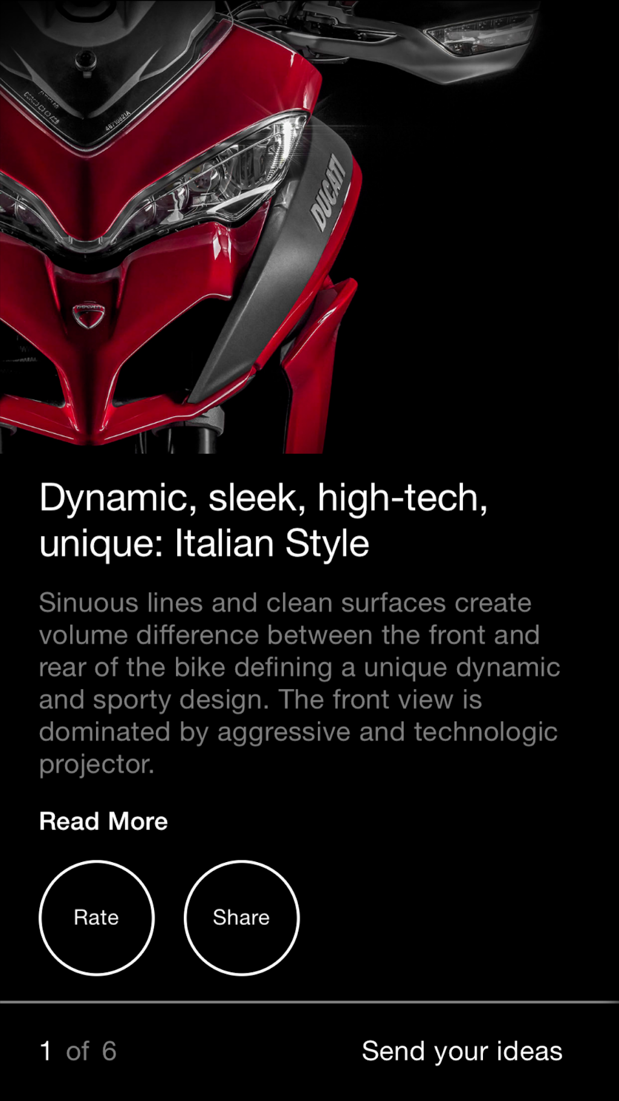Tap the 'of 6' page total

[x=91, y=1051]
